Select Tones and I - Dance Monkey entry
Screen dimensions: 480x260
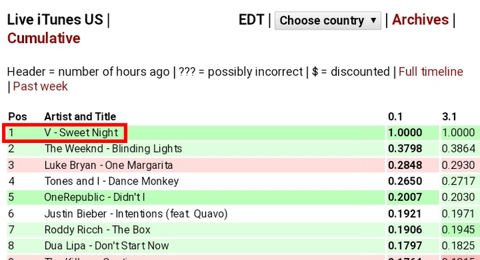(x=111, y=181)
